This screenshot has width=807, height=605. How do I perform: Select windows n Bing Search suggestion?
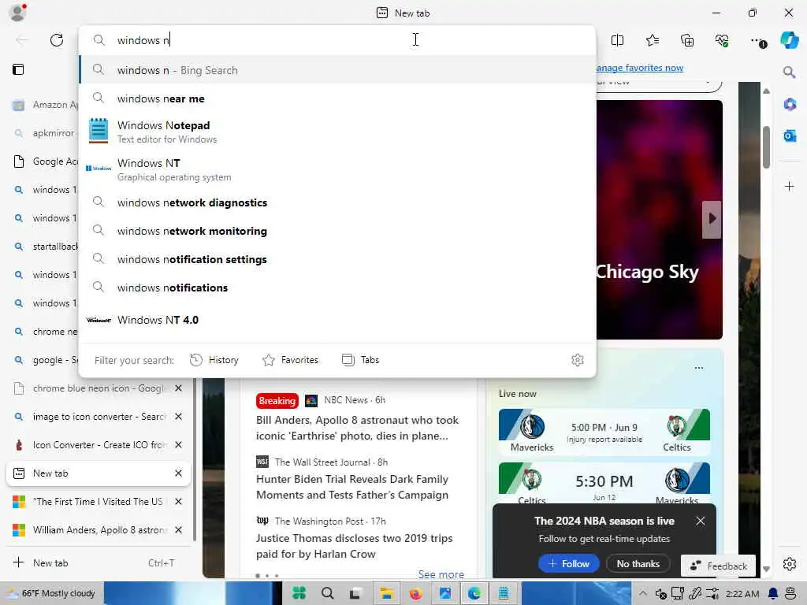[337, 70]
